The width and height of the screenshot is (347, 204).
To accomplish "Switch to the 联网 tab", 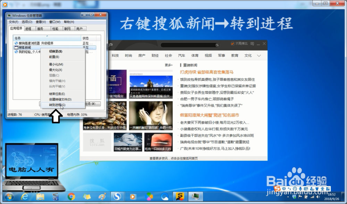I will 69,29.
